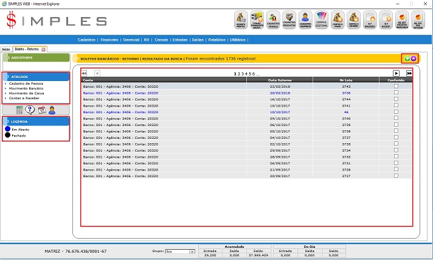
Task: Open the calculator icon in sidebar
Action: click(x=20, y=110)
